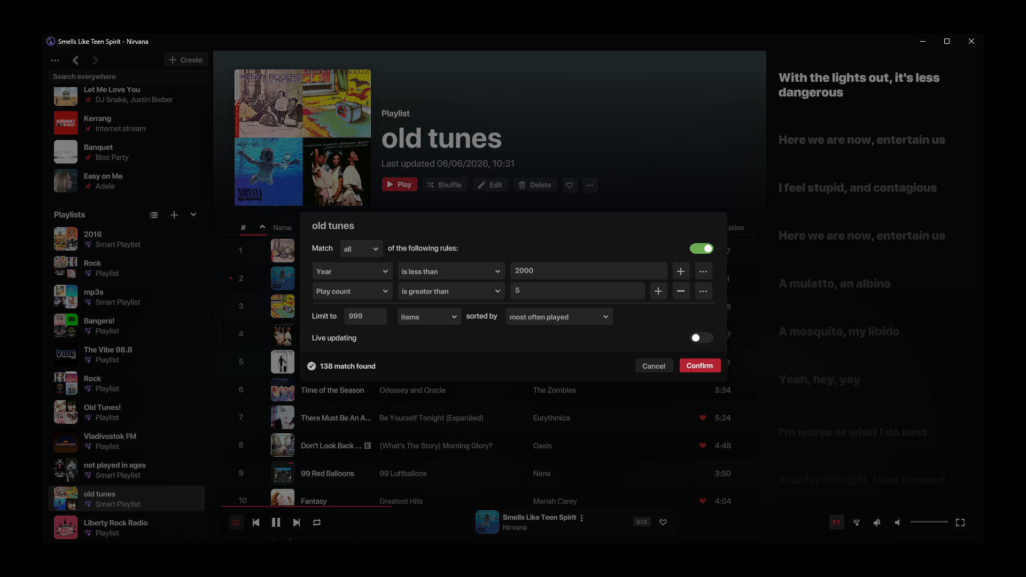The width and height of the screenshot is (1026, 577).
Task: Skip to previous track
Action: [256, 523]
